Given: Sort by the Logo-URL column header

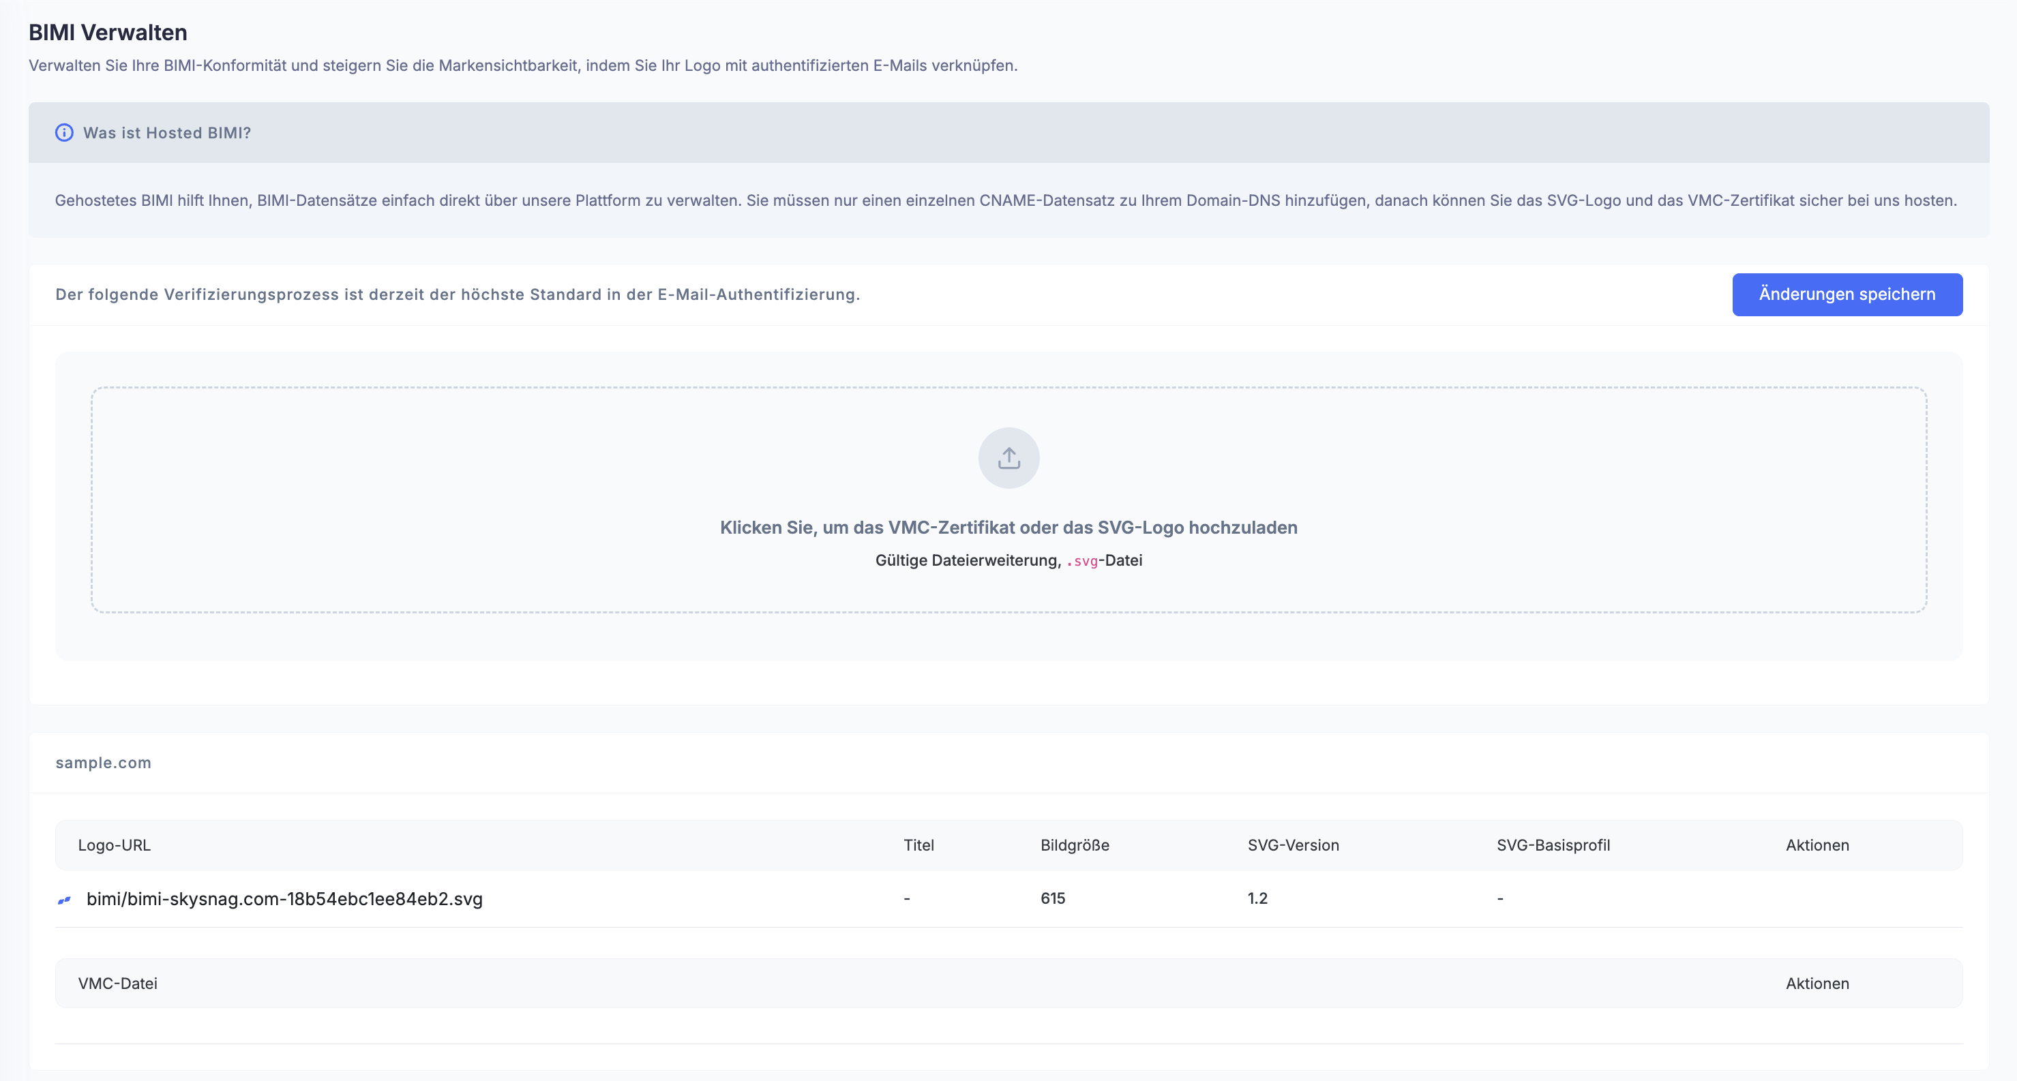Looking at the screenshot, I should (115, 845).
